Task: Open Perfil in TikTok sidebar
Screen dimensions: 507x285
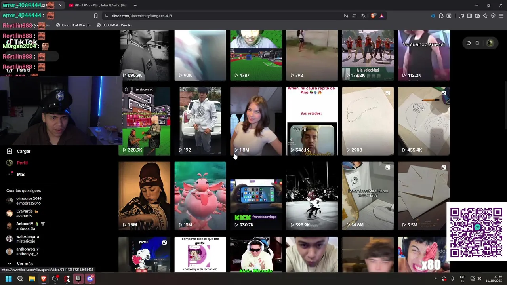Action: pyautogui.click(x=17, y=163)
